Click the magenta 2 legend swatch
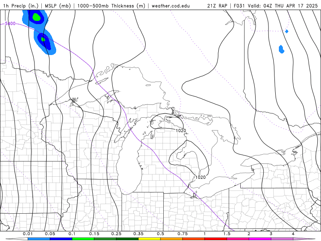This screenshot has height=241, width=321. click(260, 239)
